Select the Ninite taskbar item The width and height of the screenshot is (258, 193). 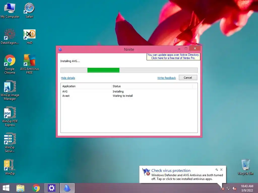67,188
